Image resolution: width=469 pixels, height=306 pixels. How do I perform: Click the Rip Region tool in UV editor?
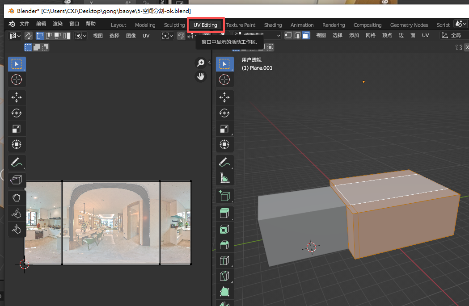pos(17,180)
